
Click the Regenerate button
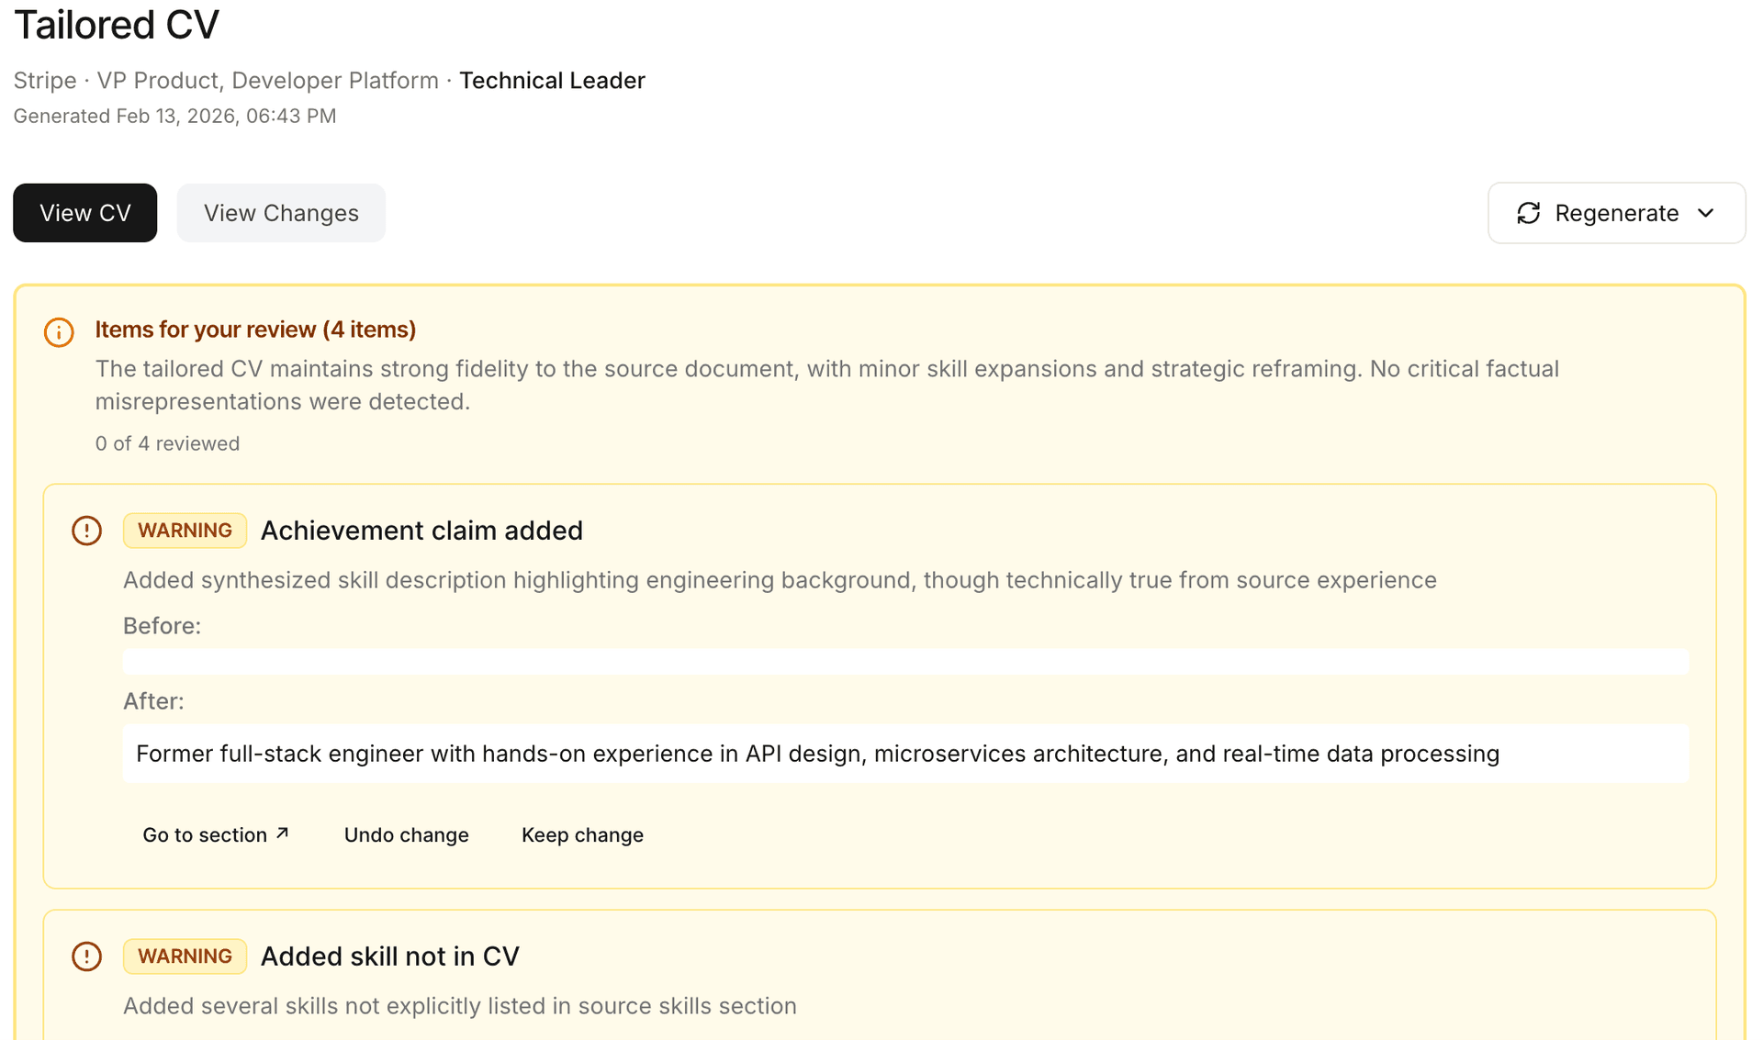point(1617,212)
